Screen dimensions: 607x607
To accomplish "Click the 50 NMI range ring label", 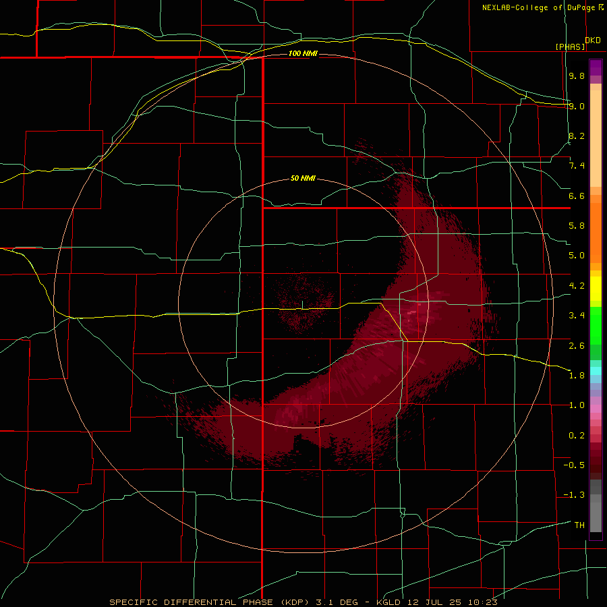I will [x=303, y=179].
